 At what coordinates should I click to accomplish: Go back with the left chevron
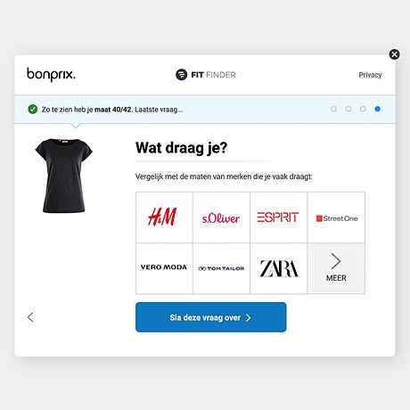pos(30,317)
